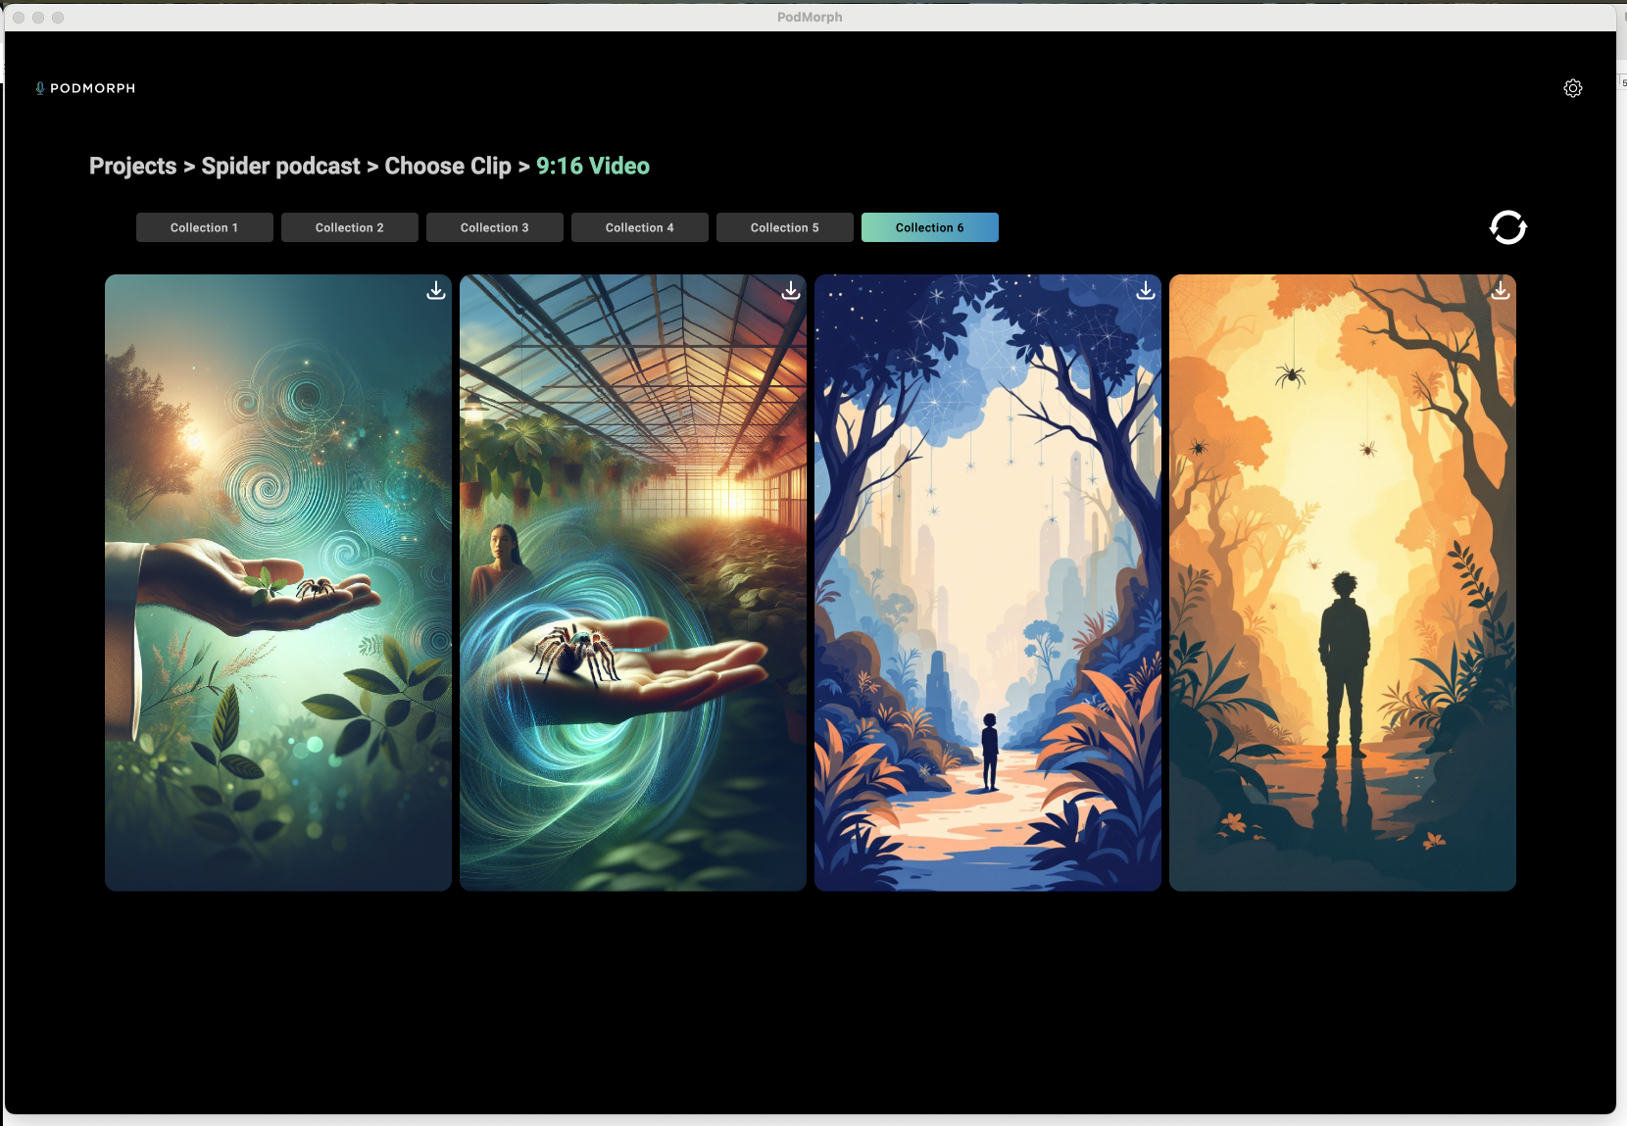Open settings via the gear icon
Image resolution: width=1627 pixels, height=1126 pixels.
coord(1572,88)
